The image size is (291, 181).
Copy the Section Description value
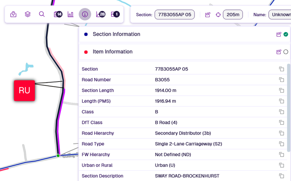281,176
